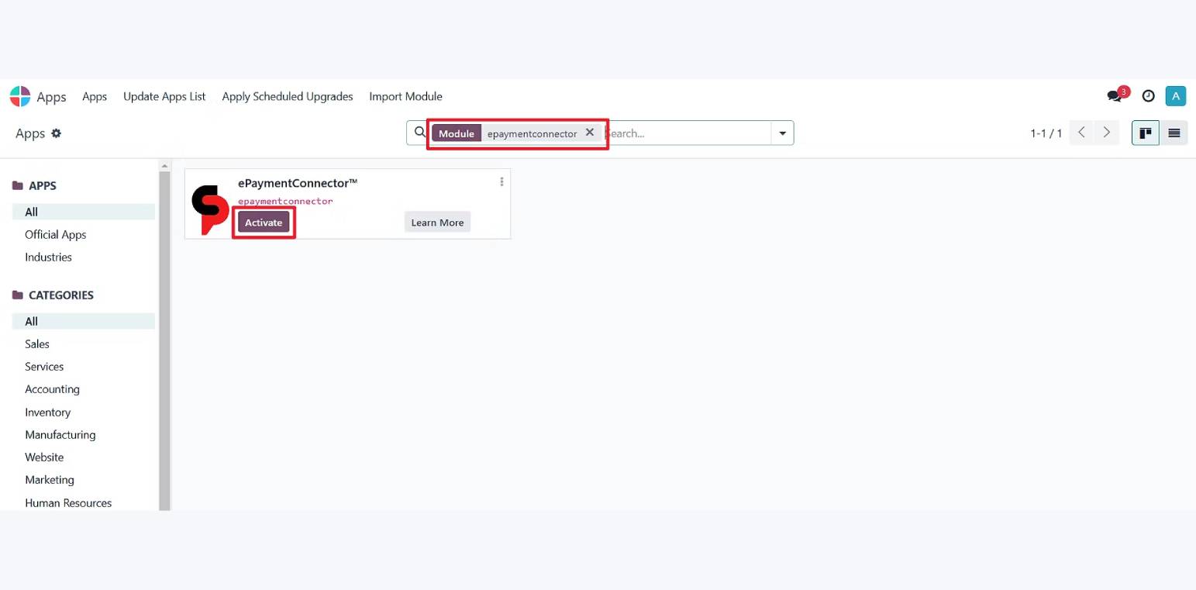1196x590 pixels.
Task: Click the Module facet label
Action: click(457, 133)
